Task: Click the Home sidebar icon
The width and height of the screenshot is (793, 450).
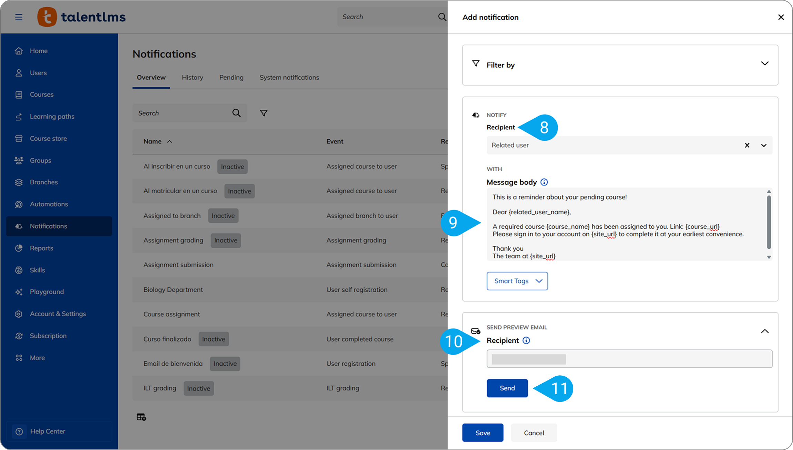Action: tap(19, 51)
